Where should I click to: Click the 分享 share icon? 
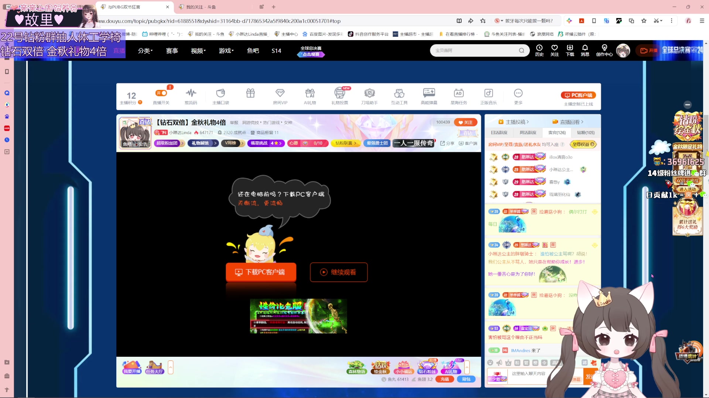click(x=447, y=143)
